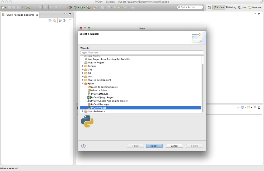Select PyDev &Module wizard
This screenshot has width=264, height=171.
[x=98, y=94]
